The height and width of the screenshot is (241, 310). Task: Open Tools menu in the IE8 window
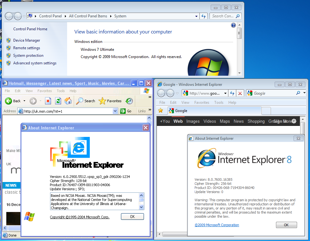point(219,103)
